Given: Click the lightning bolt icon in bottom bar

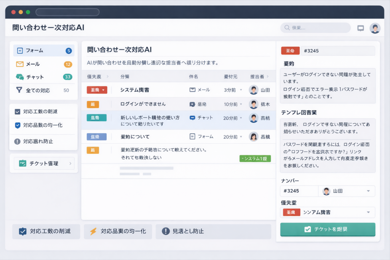Looking at the screenshot, I should 93,231.
